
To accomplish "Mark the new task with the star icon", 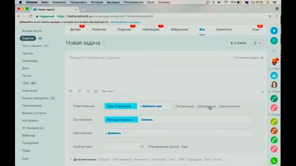I will (104, 43).
